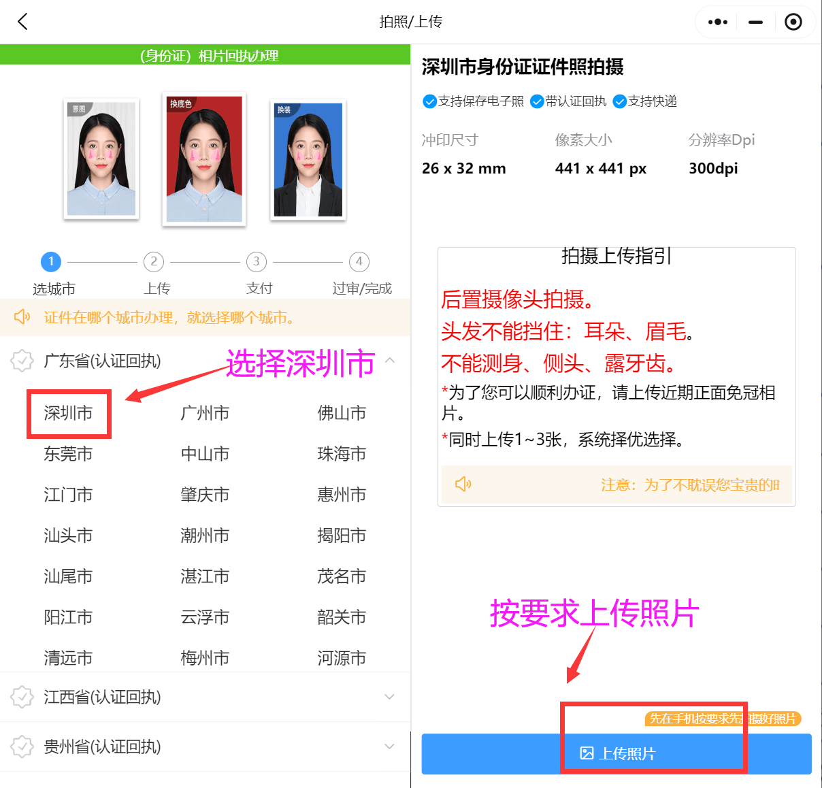Image resolution: width=822 pixels, height=788 pixels.
Task: Click the speaker icon beside city notice
Action: pyautogui.click(x=22, y=317)
